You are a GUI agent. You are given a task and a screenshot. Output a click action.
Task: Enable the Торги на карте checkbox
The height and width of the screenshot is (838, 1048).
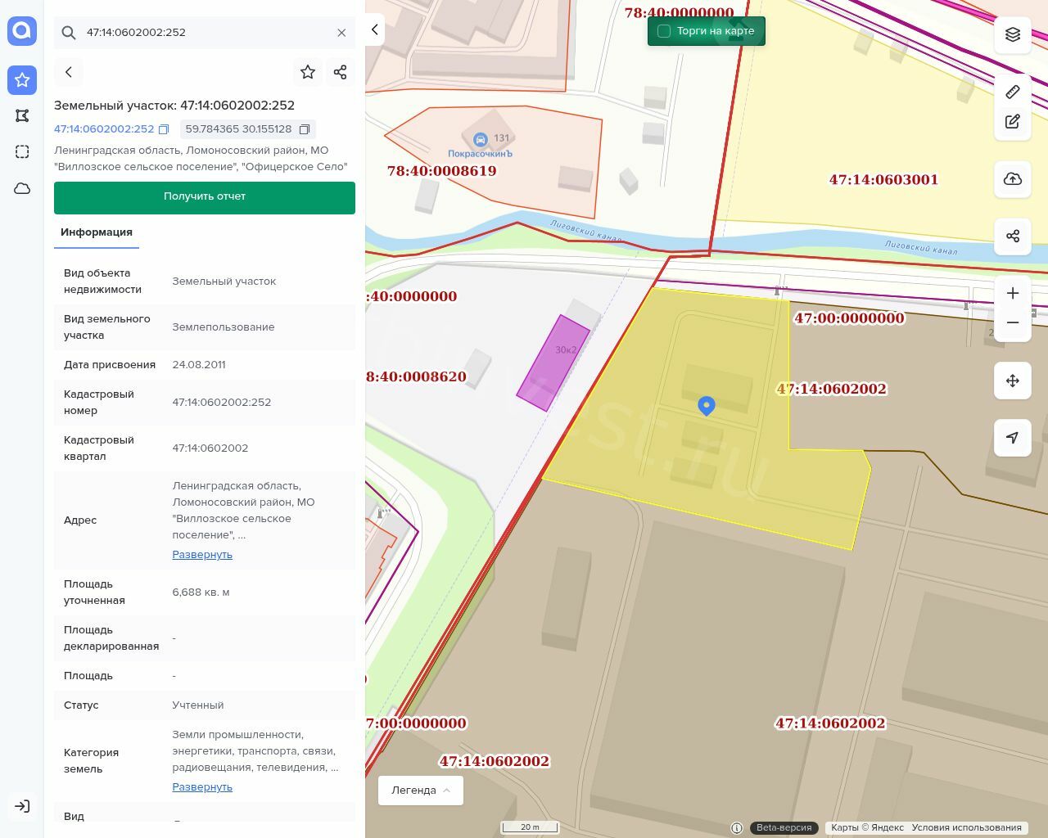pos(664,31)
